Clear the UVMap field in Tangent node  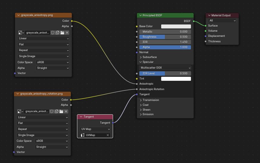(x=108, y=135)
